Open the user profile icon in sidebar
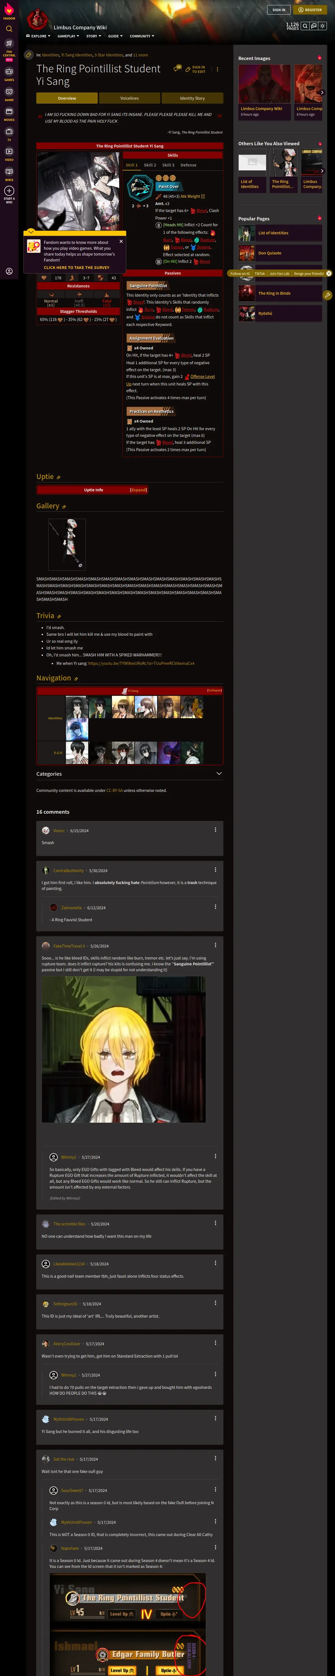Image resolution: width=335 pixels, height=1676 pixels. 9,271
